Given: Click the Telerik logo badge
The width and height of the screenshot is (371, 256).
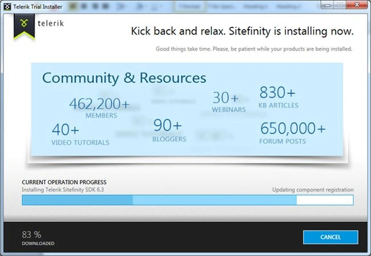Looking at the screenshot, I should click(x=24, y=26).
